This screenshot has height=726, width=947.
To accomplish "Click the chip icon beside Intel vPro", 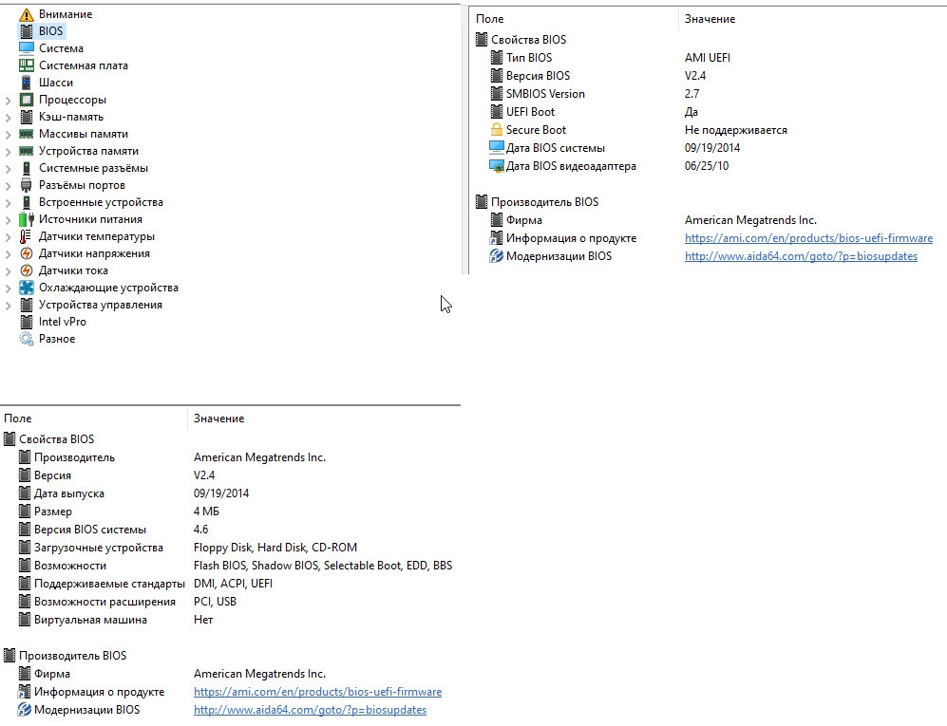I will click(26, 322).
